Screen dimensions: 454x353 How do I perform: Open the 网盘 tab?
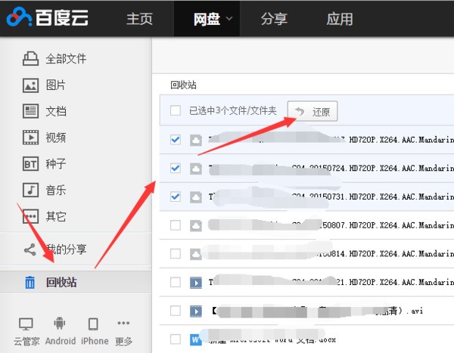207,19
